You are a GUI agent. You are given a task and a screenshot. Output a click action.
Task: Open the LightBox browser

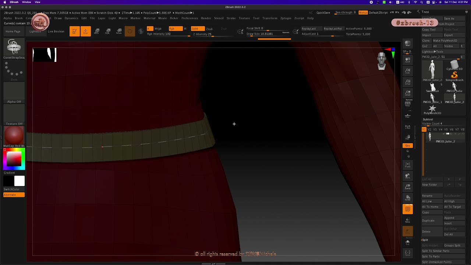(x=35, y=31)
